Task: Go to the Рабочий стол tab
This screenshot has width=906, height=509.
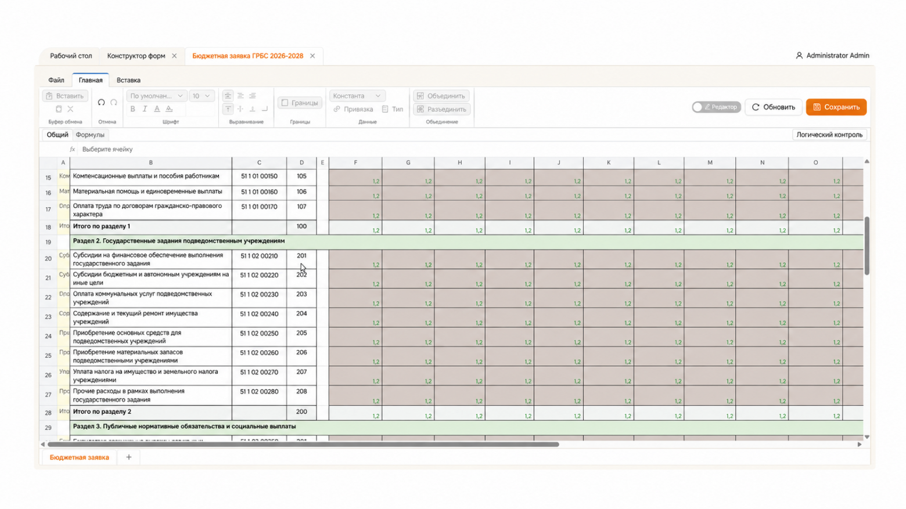Action: click(x=71, y=56)
